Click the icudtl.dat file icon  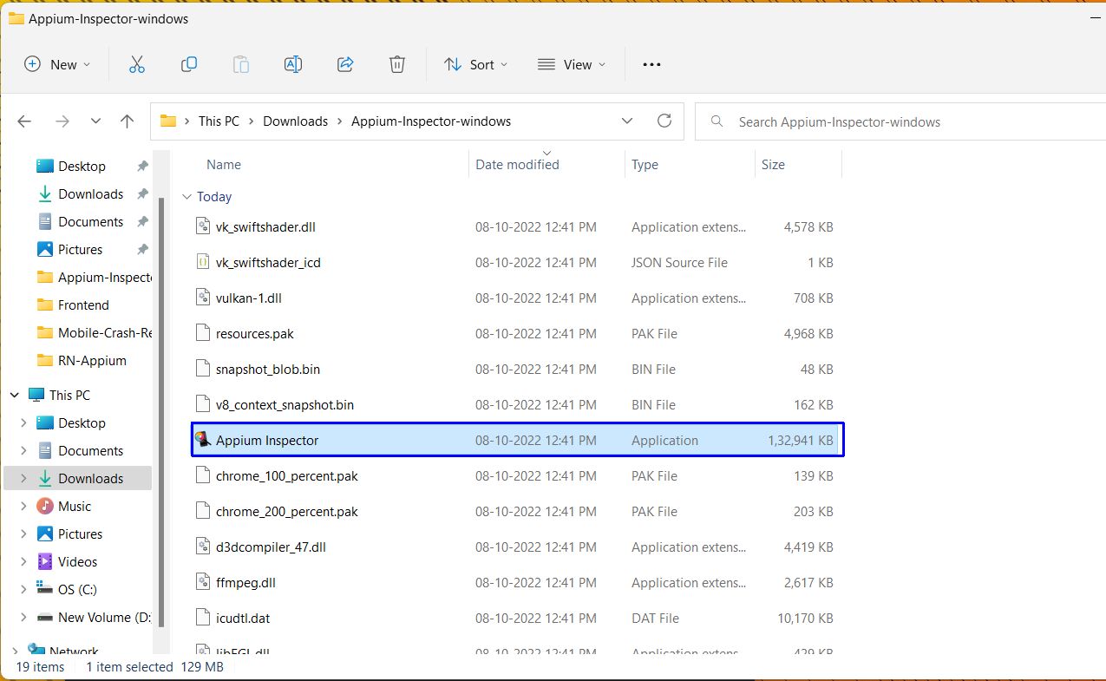[202, 618]
